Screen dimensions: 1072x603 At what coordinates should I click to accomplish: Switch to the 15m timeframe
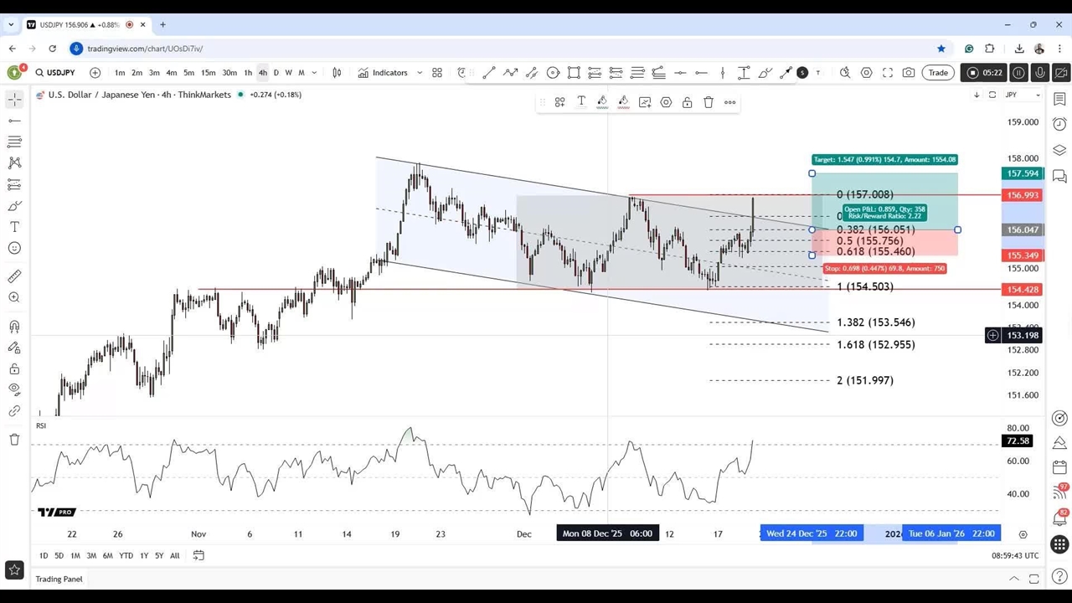(x=208, y=73)
